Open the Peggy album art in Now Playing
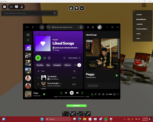The image size is (153, 122). point(102,54)
